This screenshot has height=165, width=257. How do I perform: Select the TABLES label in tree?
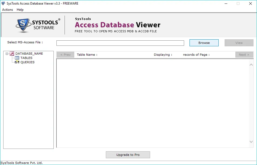pos(26,58)
